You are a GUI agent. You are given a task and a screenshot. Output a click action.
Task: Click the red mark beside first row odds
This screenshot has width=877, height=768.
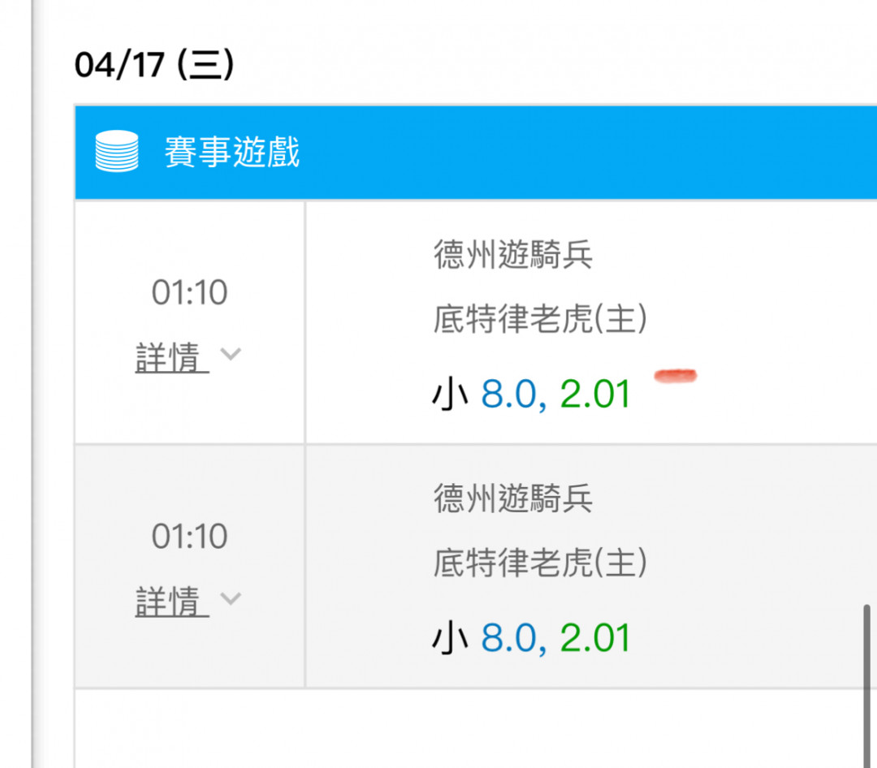pos(676,376)
